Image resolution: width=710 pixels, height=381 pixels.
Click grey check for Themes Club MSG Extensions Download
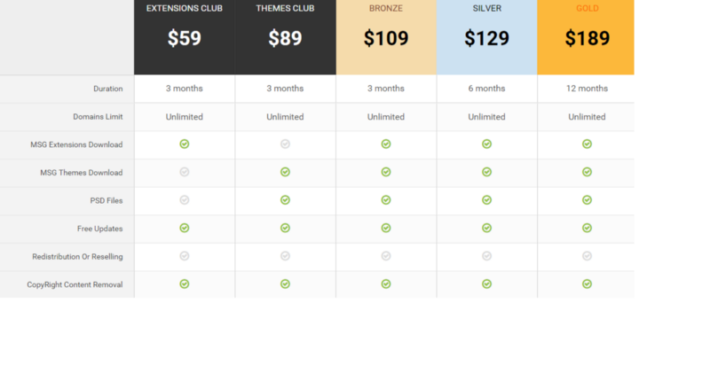(285, 144)
